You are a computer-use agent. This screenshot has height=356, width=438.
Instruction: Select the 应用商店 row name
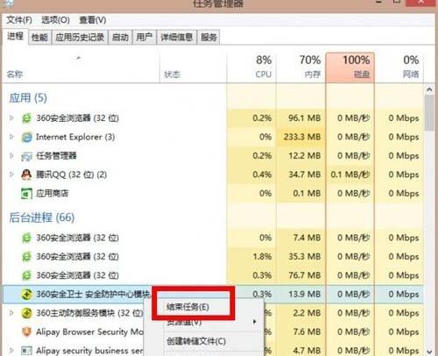point(53,193)
